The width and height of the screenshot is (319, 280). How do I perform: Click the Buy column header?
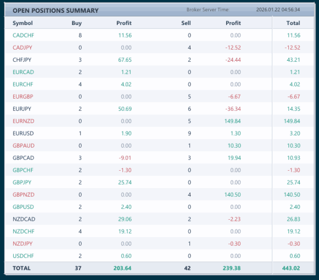click(x=77, y=23)
